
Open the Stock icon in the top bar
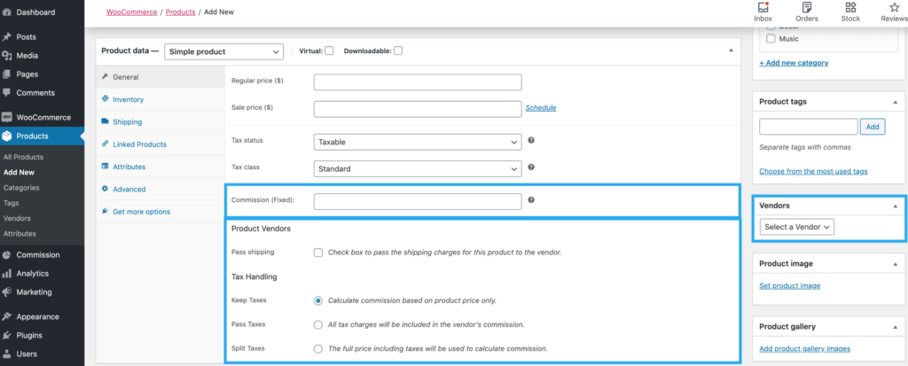point(850,7)
